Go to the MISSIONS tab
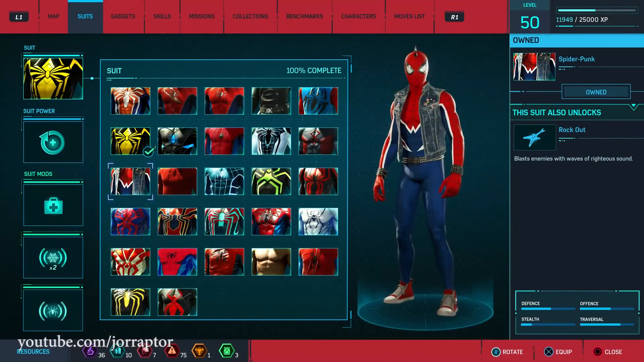644x362 pixels. pyautogui.click(x=202, y=16)
